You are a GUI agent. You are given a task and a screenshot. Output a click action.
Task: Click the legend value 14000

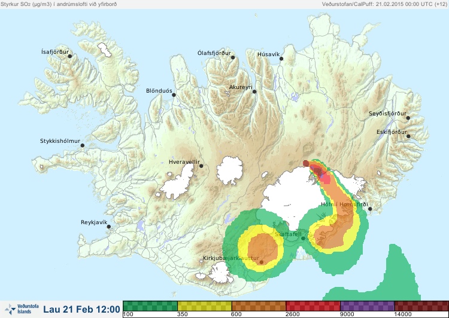pyautogui.click(x=403, y=314)
